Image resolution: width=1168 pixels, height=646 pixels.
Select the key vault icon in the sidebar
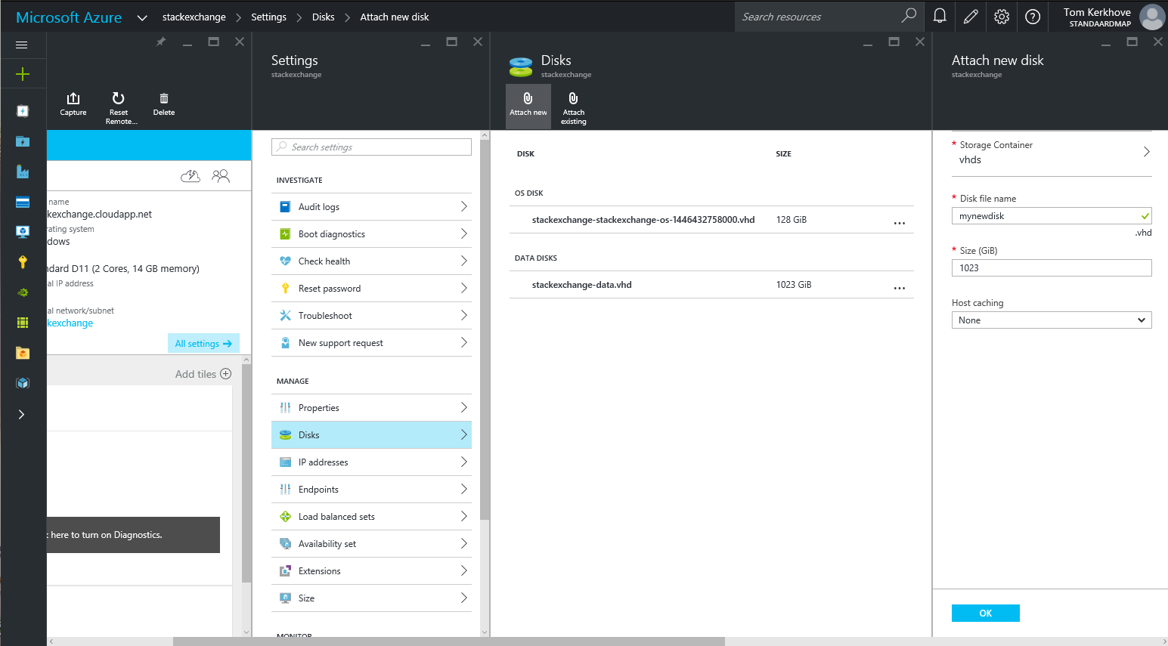pos(22,261)
